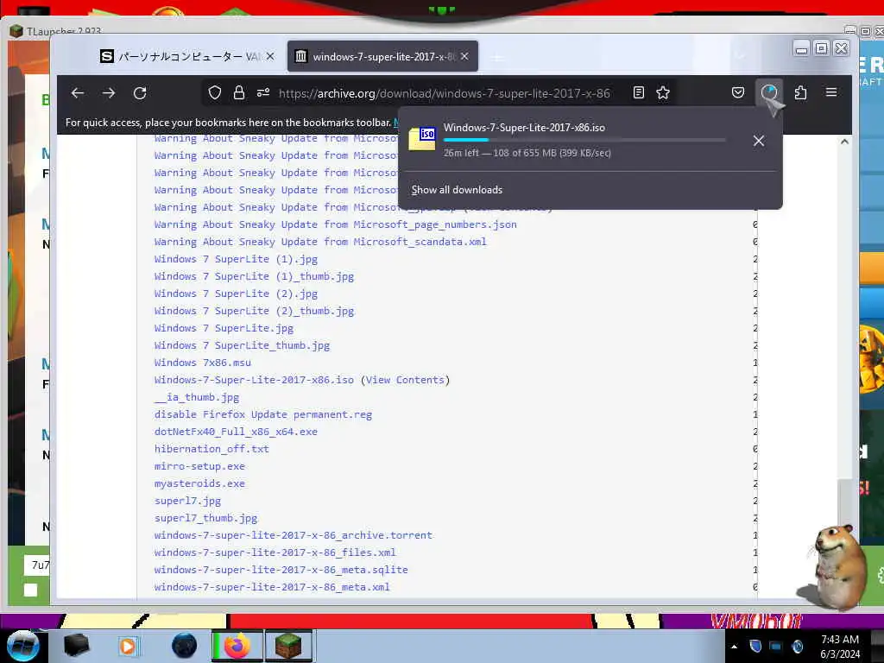Switch to TLauncher Minecraft taskbar icon
884x663 pixels.
coord(288,646)
